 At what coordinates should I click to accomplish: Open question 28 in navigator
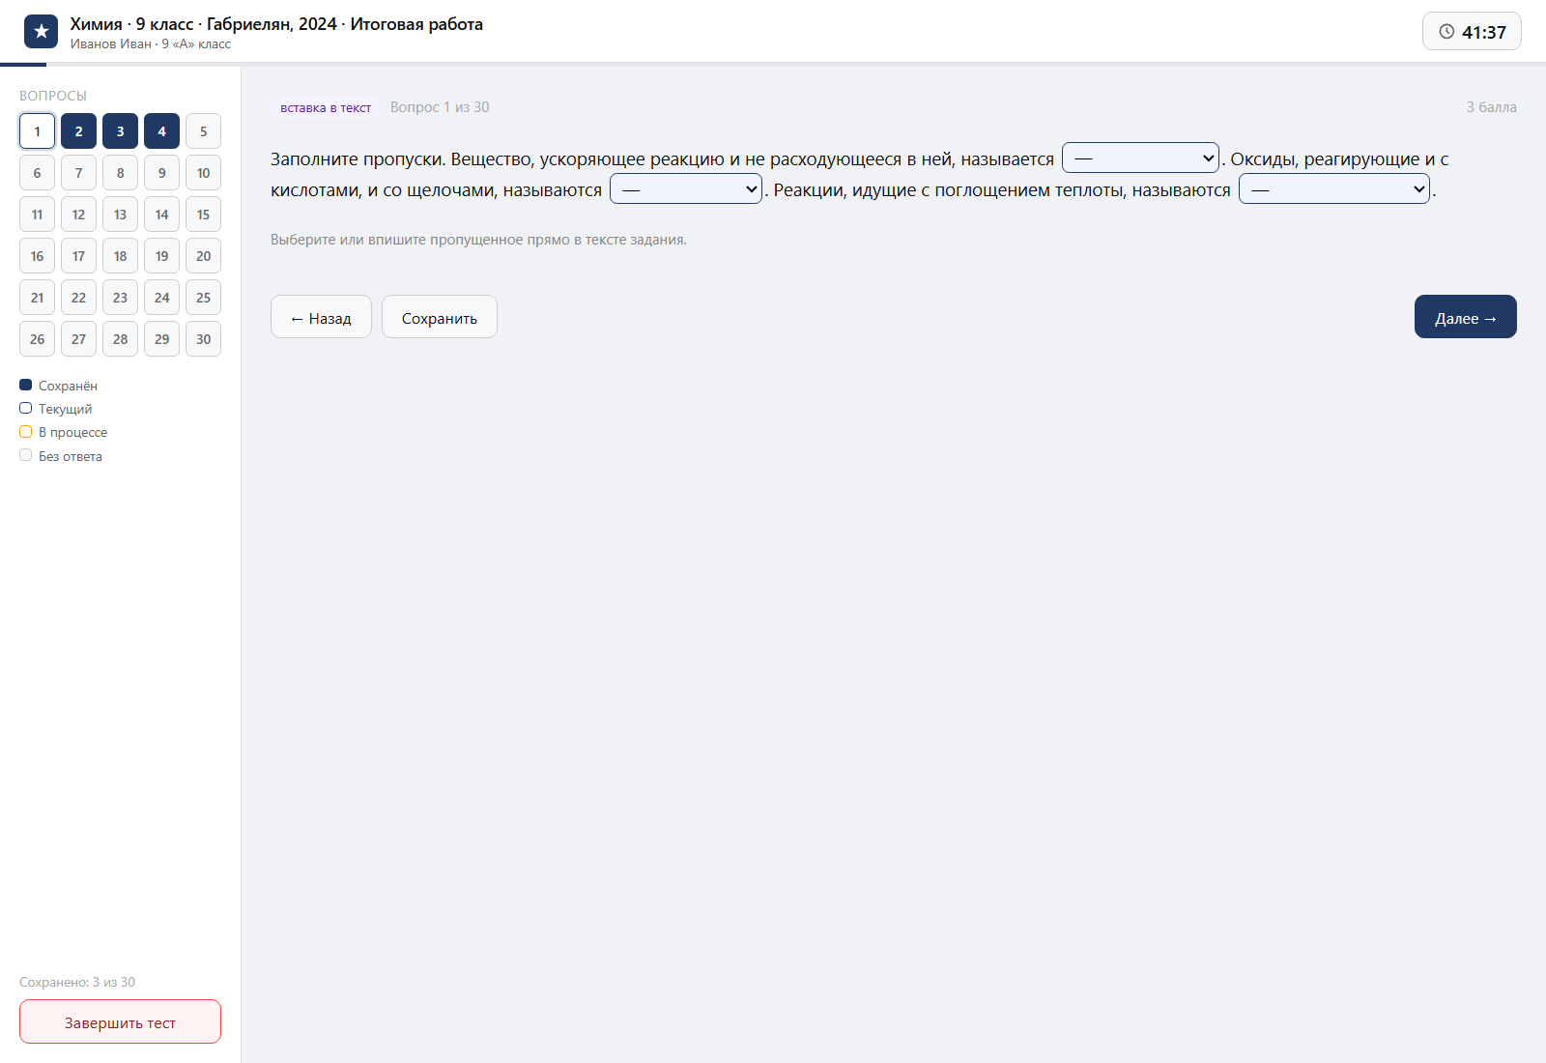pos(120,339)
